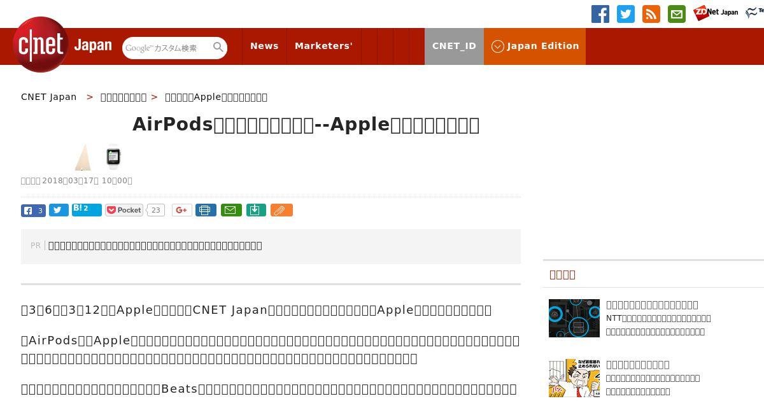
Task: Open the News menu
Action: coord(264,46)
